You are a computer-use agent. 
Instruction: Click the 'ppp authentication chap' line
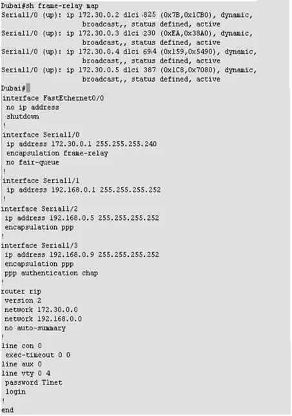point(51,273)
